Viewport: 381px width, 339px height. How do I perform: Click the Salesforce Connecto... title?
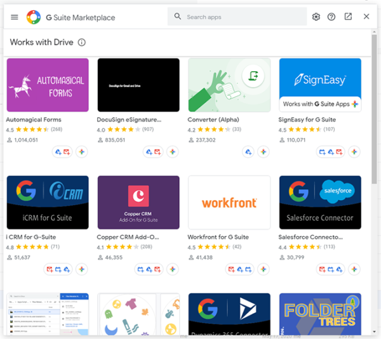click(x=311, y=237)
